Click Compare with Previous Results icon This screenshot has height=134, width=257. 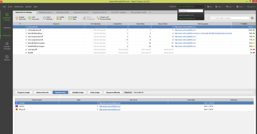pyautogui.click(x=98, y=18)
